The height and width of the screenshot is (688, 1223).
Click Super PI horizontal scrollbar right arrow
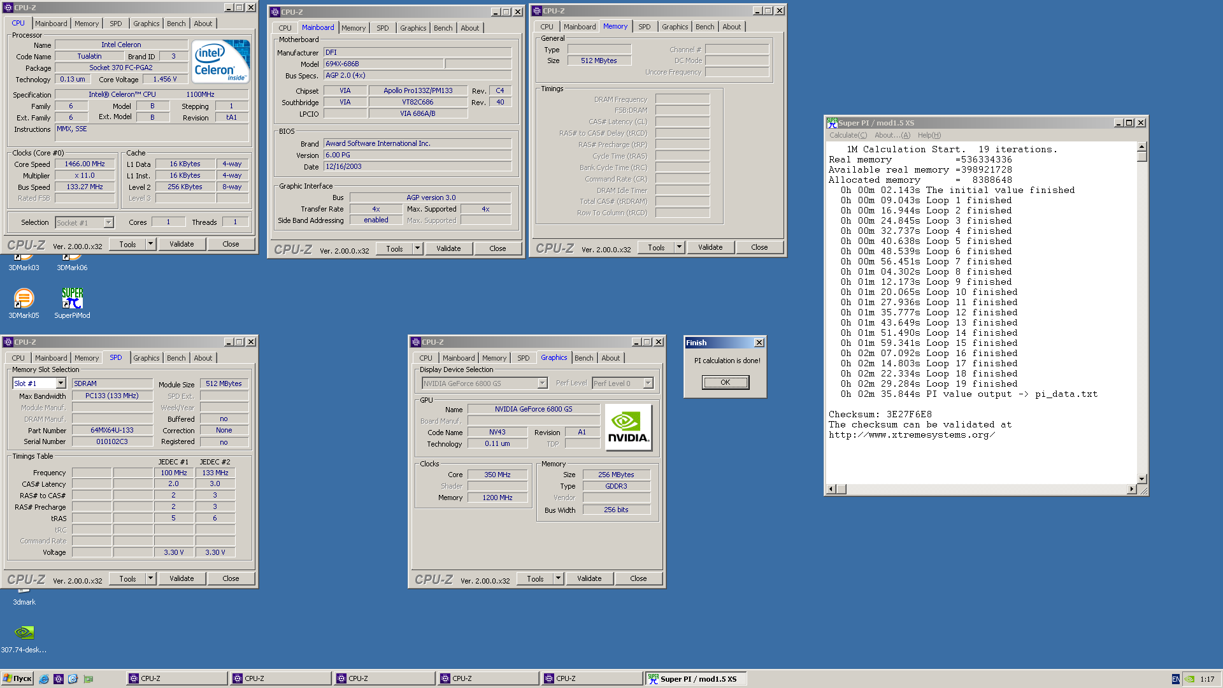pyautogui.click(x=1131, y=489)
